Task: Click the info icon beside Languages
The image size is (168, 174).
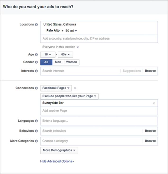Action: pos(36,121)
